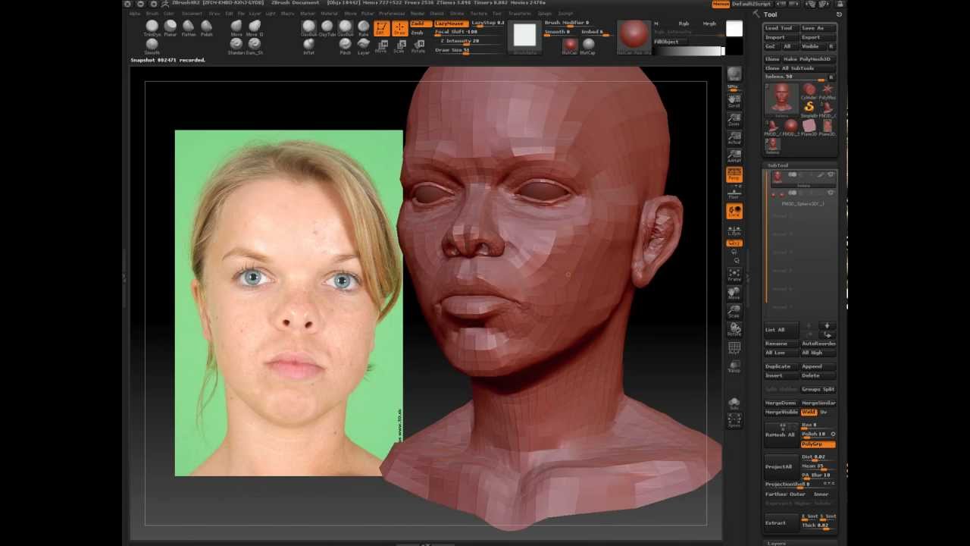Click the Frame mesh icon
The width and height of the screenshot is (970, 546).
(x=734, y=275)
